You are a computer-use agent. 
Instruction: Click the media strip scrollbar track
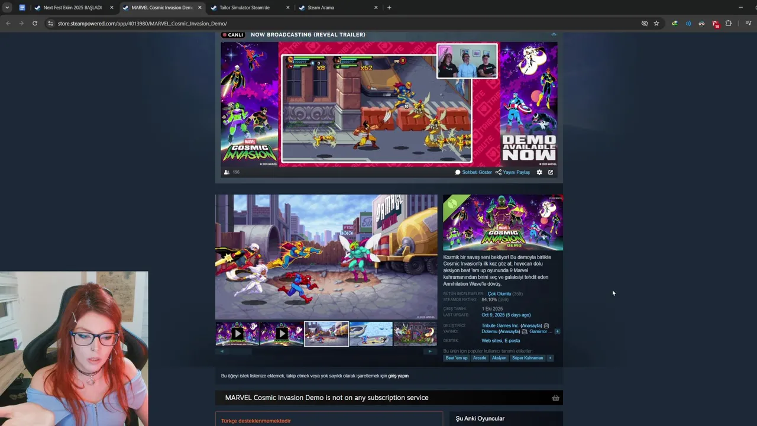tap(326, 351)
